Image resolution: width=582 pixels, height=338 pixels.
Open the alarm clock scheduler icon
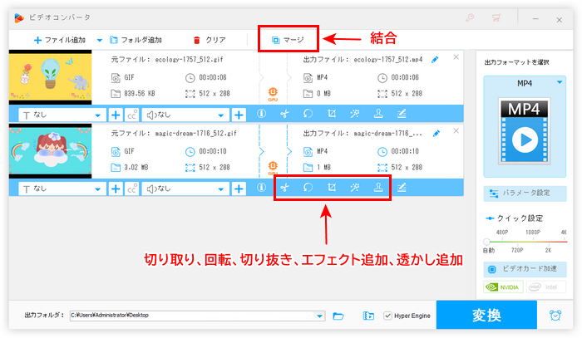pyautogui.click(x=555, y=316)
